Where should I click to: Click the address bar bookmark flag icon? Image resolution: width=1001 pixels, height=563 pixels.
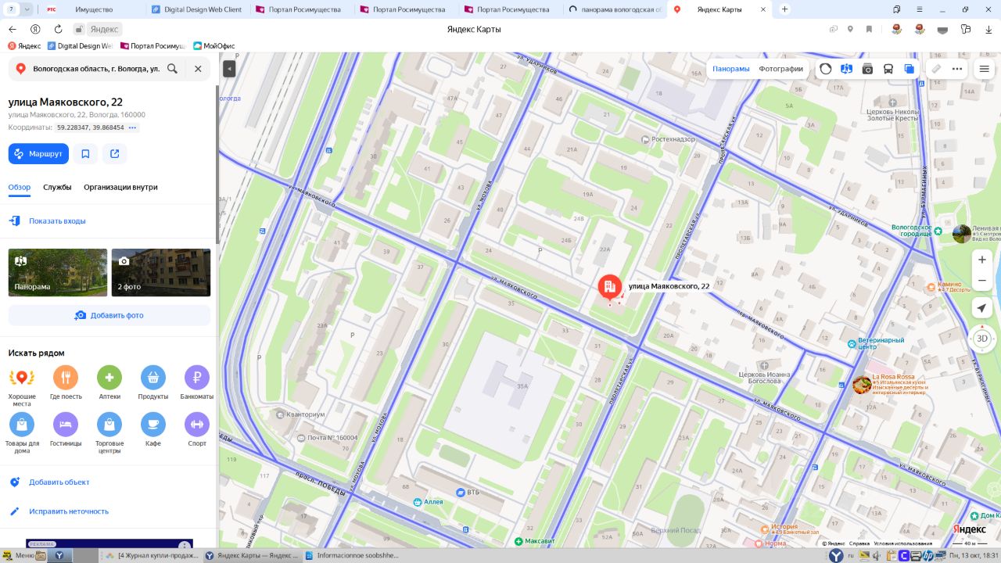869,29
